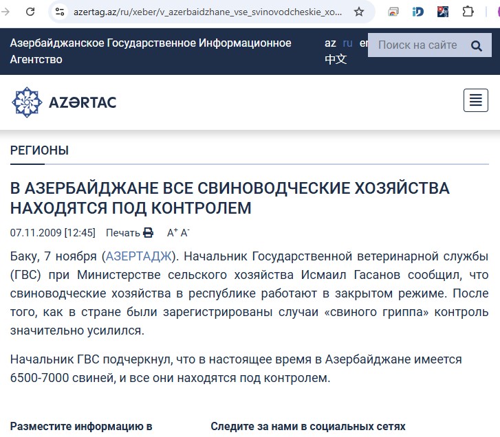500x437 pixels.
Task: Open the hamburger navigation menu
Action: [475, 101]
